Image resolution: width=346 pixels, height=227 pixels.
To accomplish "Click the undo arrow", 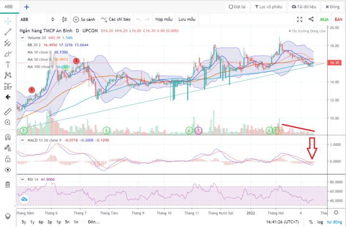I will click(139, 19).
